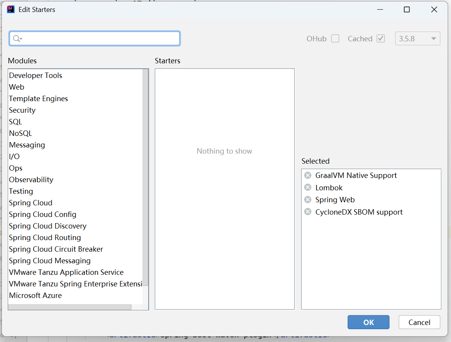
Task: Remove Spring Web from Selected starters
Action: tap(308, 200)
